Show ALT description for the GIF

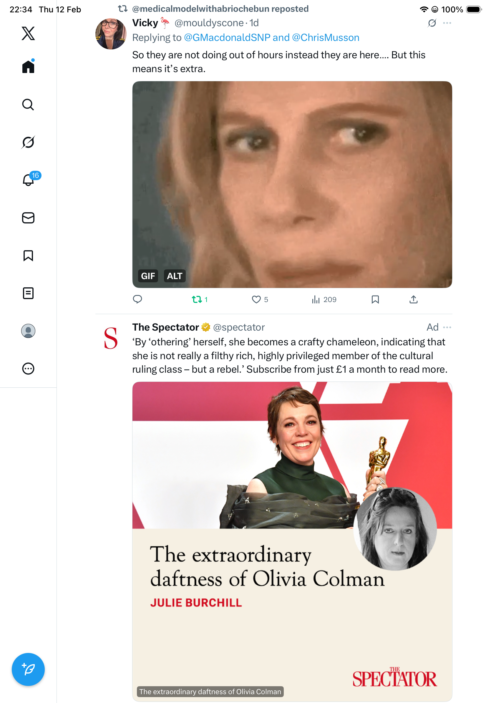pyautogui.click(x=175, y=276)
